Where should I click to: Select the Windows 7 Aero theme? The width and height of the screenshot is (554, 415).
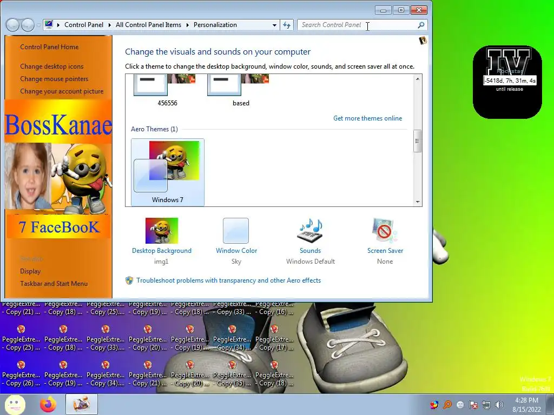click(x=168, y=172)
